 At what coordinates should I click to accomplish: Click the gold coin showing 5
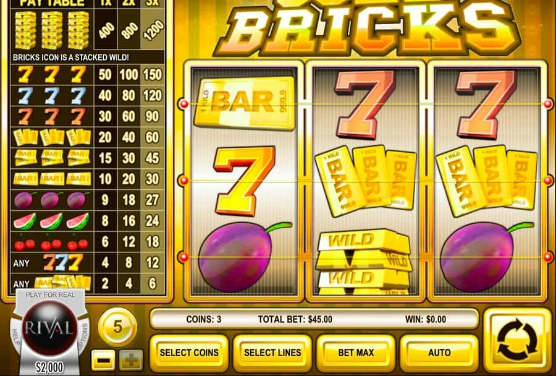pyautogui.click(x=117, y=327)
